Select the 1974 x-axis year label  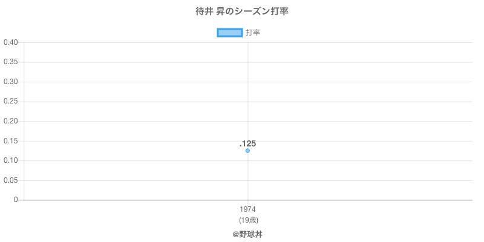pos(247,209)
